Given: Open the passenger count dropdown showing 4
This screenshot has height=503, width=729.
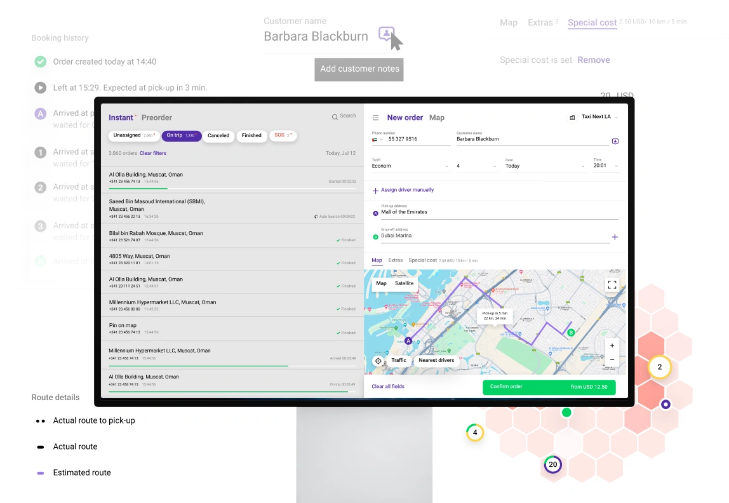Looking at the screenshot, I should (476, 166).
